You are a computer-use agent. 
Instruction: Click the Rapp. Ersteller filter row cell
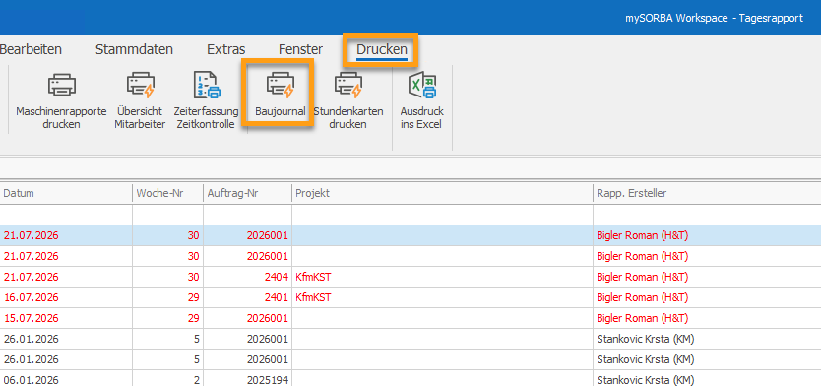click(707, 215)
